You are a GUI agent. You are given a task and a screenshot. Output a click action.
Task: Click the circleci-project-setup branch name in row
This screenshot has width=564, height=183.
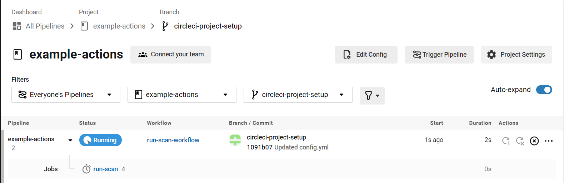[276, 137]
